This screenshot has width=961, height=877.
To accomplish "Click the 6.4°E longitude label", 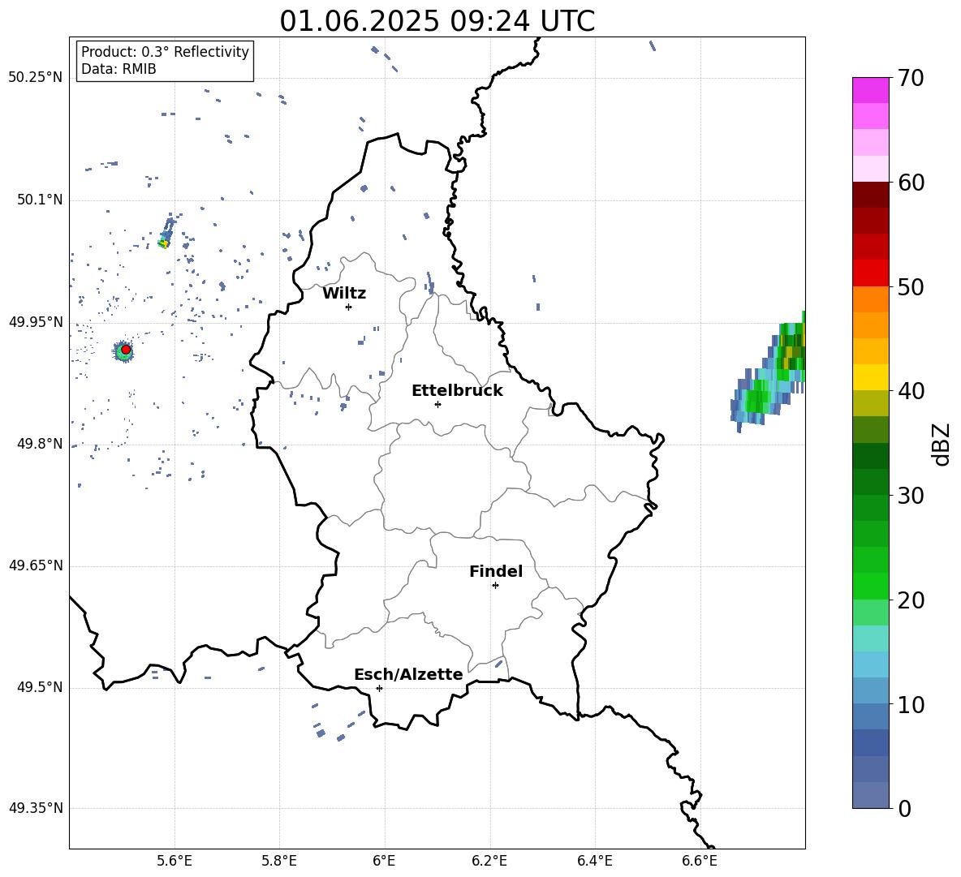I will (x=595, y=861).
